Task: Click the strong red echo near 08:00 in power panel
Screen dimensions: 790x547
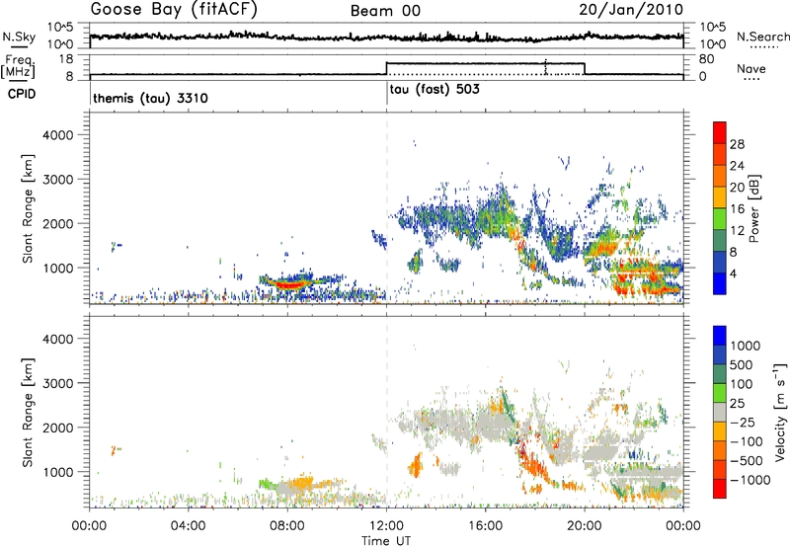Action: point(288,284)
